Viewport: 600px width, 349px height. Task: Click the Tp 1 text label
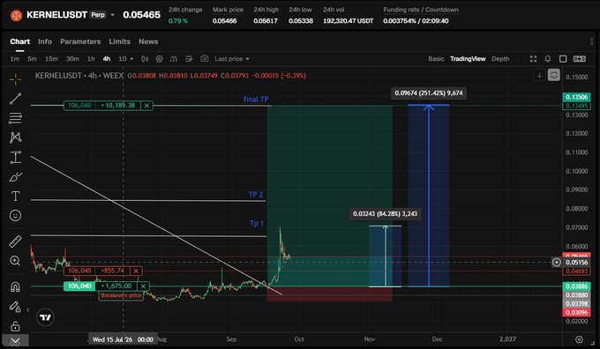[x=257, y=223]
